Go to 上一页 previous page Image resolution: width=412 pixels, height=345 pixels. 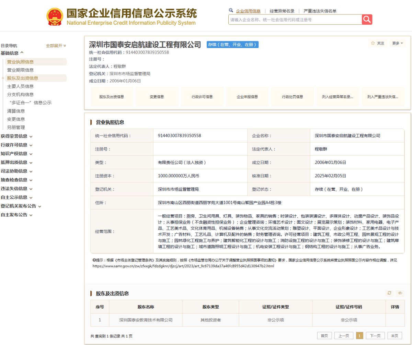pos(344,336)
